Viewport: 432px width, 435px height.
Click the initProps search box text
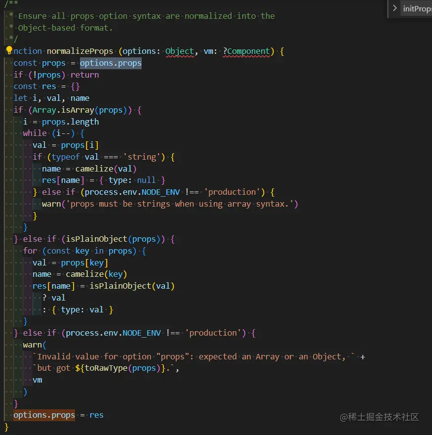pyautogui.click(x=417, y=9)
